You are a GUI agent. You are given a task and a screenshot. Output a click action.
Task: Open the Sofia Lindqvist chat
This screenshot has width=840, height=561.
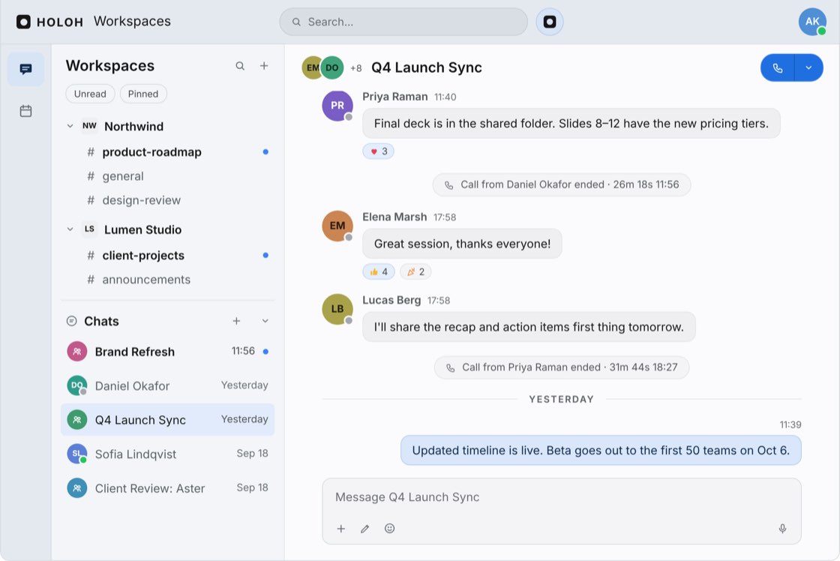pyautogui.click(x=168, y=454)
